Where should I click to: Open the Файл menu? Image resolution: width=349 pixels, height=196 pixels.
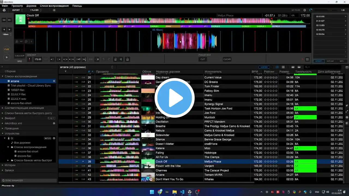point(5,6)
